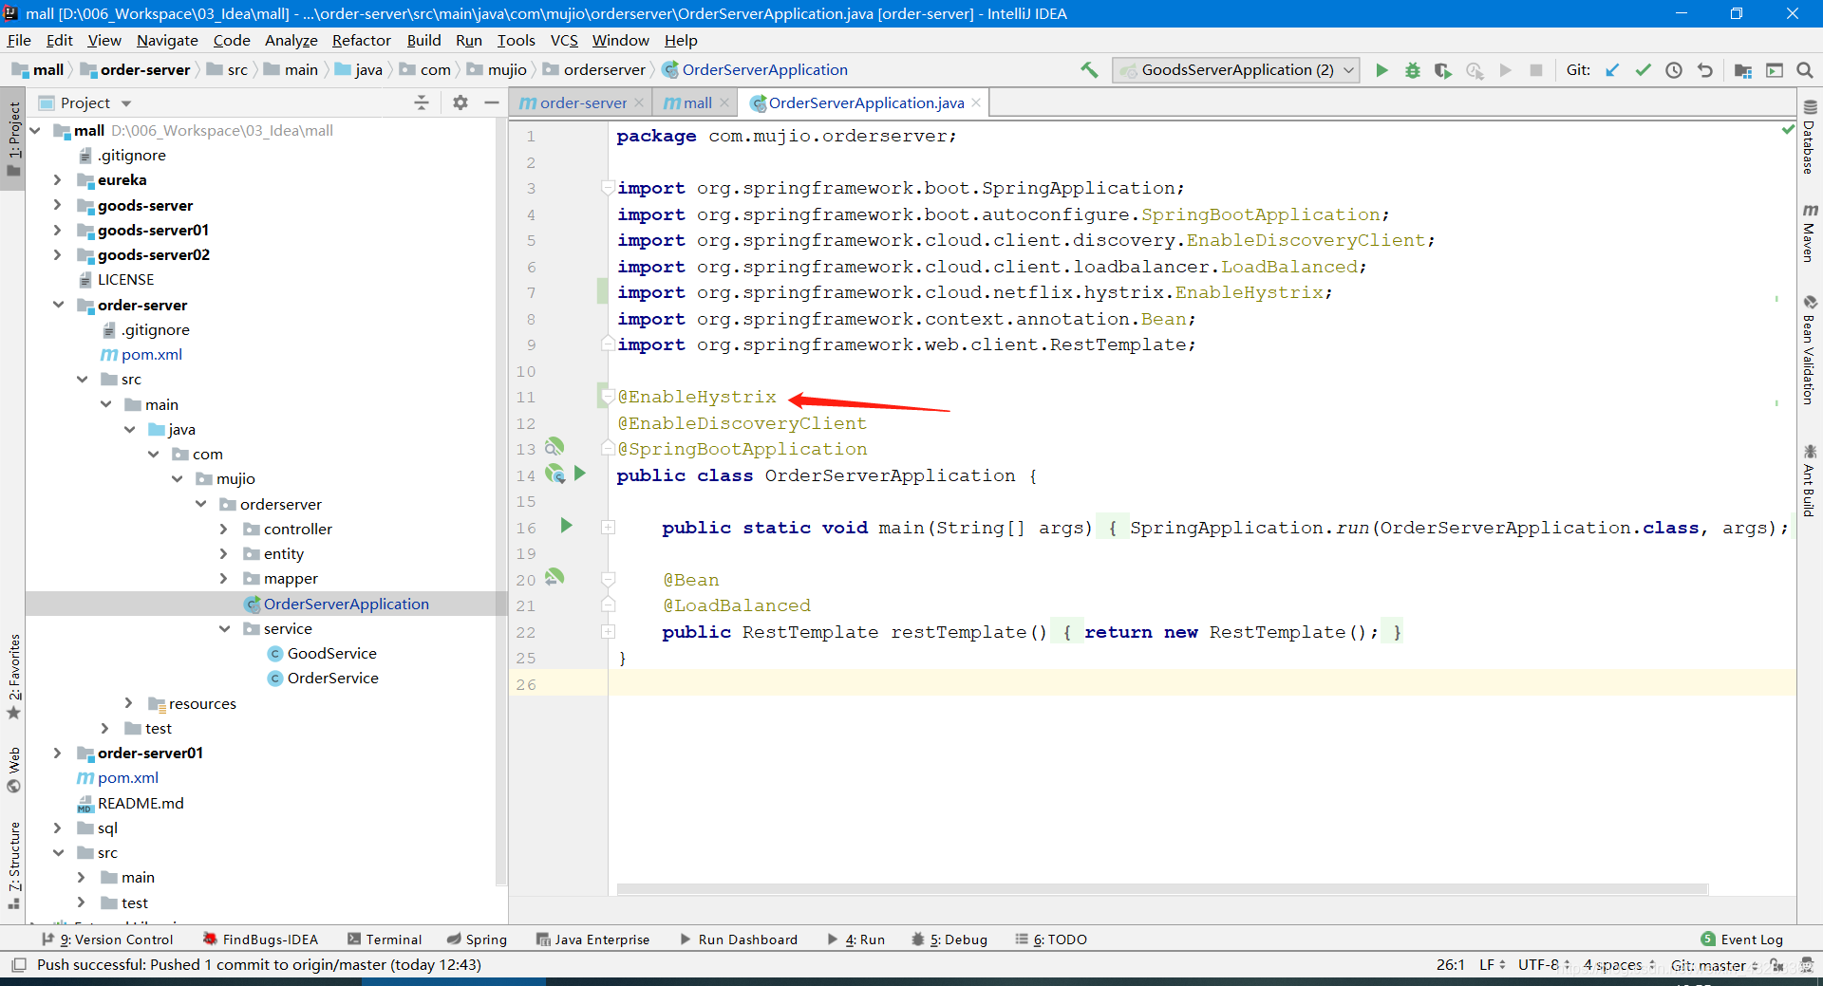Open the Version Control tool window
Screen dimensions: 1823x986
[107, 939]
